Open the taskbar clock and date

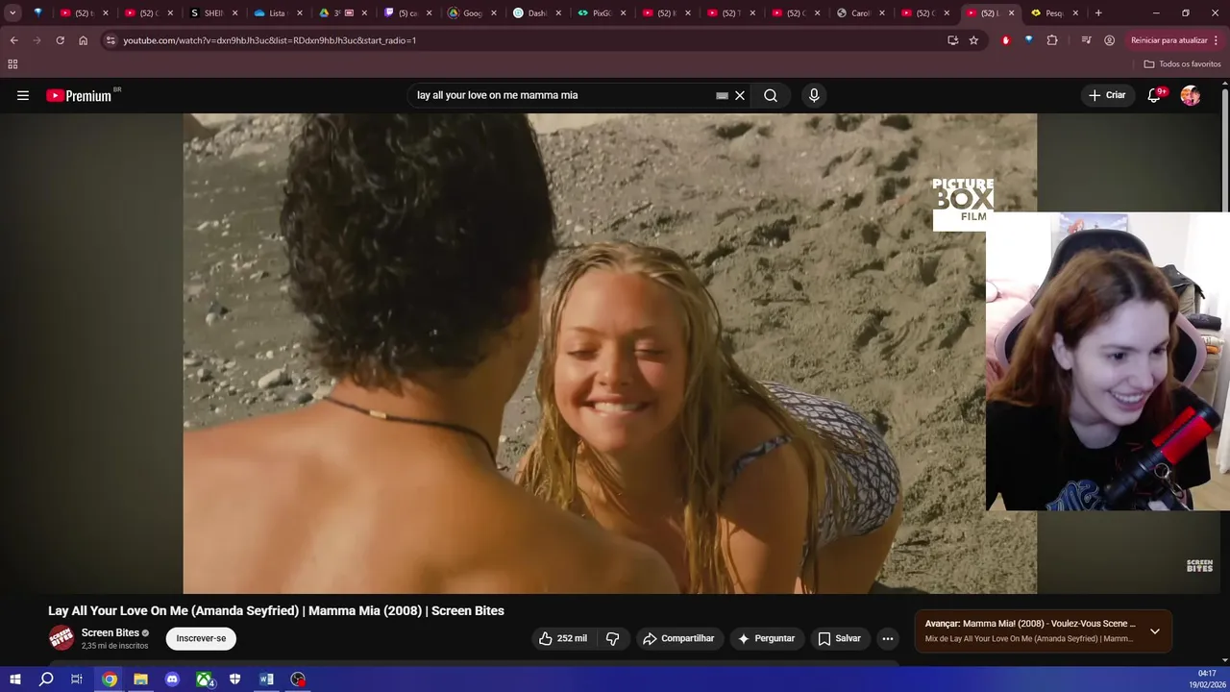[x=1207, y=679]
